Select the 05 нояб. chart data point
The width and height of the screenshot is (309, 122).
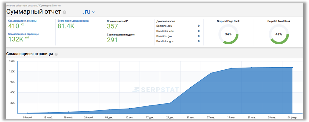point(27,113)
